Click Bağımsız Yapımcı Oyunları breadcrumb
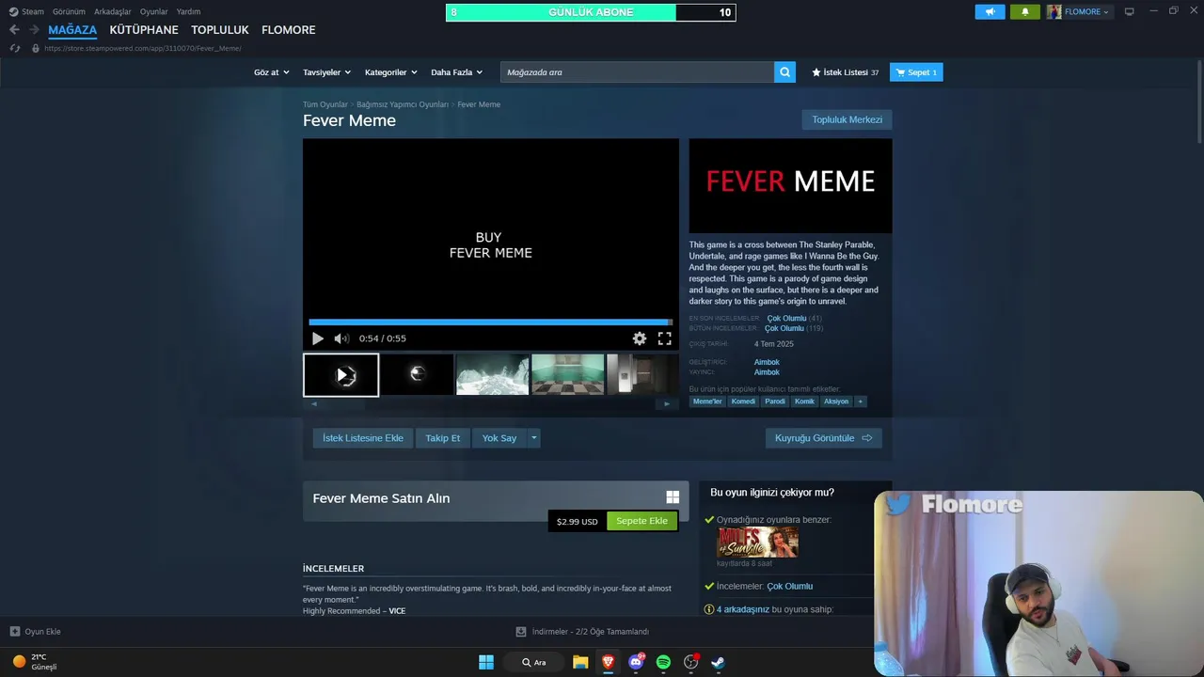Screen dimensions: 1204x677 (403, 104)
